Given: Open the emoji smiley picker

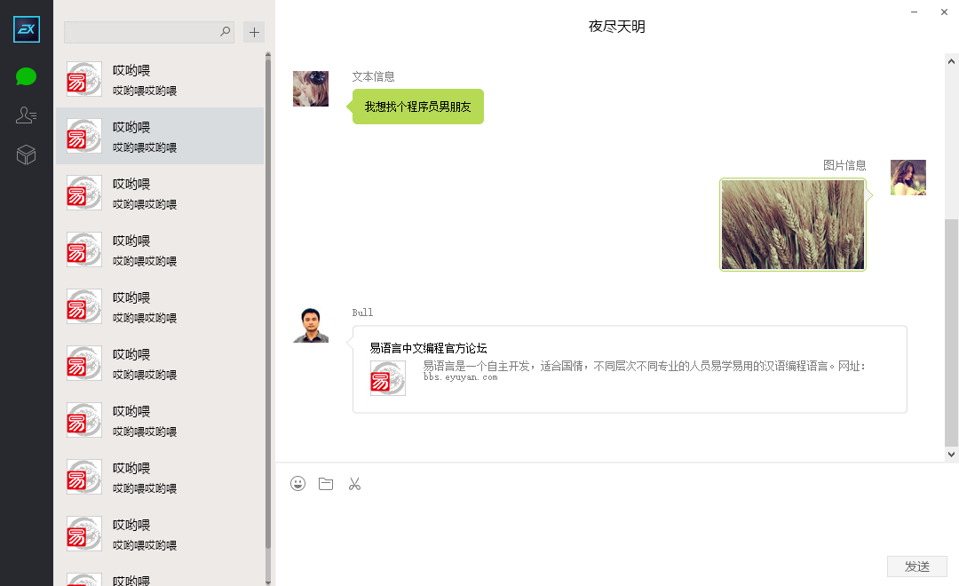Looking at the screenshot, I should tap(297, 484).
